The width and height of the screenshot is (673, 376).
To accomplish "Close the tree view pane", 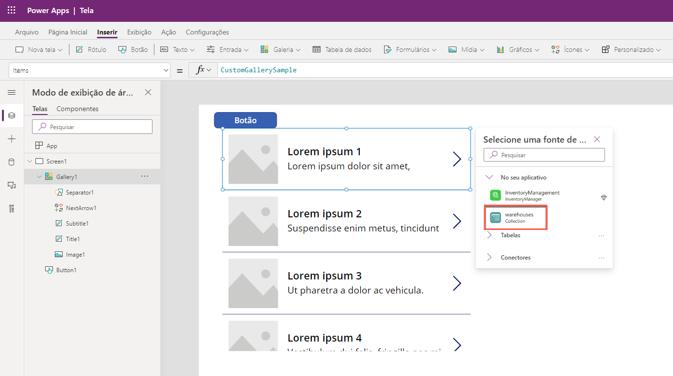I will pyautogui.click(x=148, y=92).
